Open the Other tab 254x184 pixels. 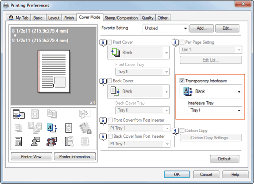(x=163, y=18)
